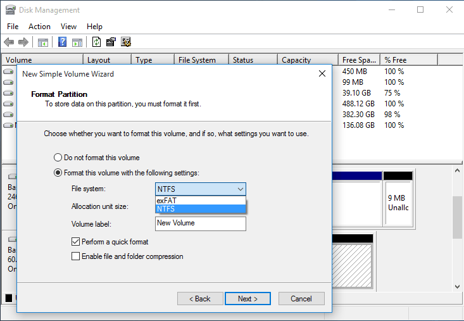Click the disk pane scrollbar down arrow
The width and height of the screenshot is (464, 321).
click(x=457, y=287)
